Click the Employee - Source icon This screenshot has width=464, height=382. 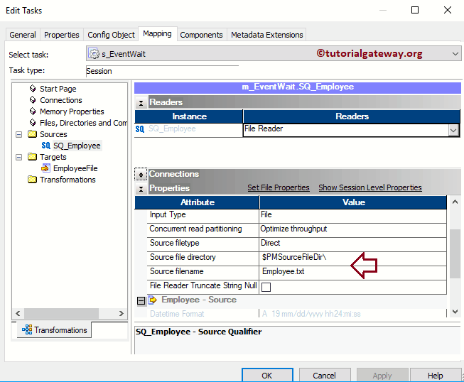pyautogui.click(x=152, y=300)
